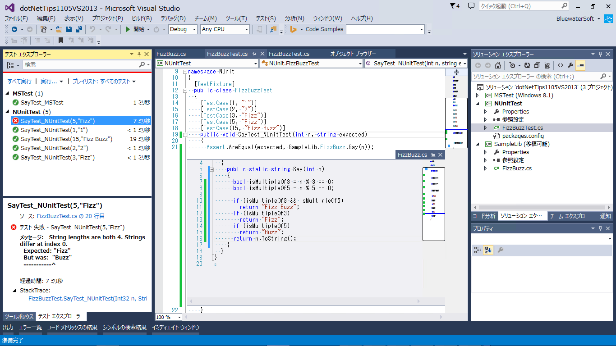Click the notifications flag icon showing 4
Image resolution: width=616 pixels, height=346 pixels.
[455, 6]
